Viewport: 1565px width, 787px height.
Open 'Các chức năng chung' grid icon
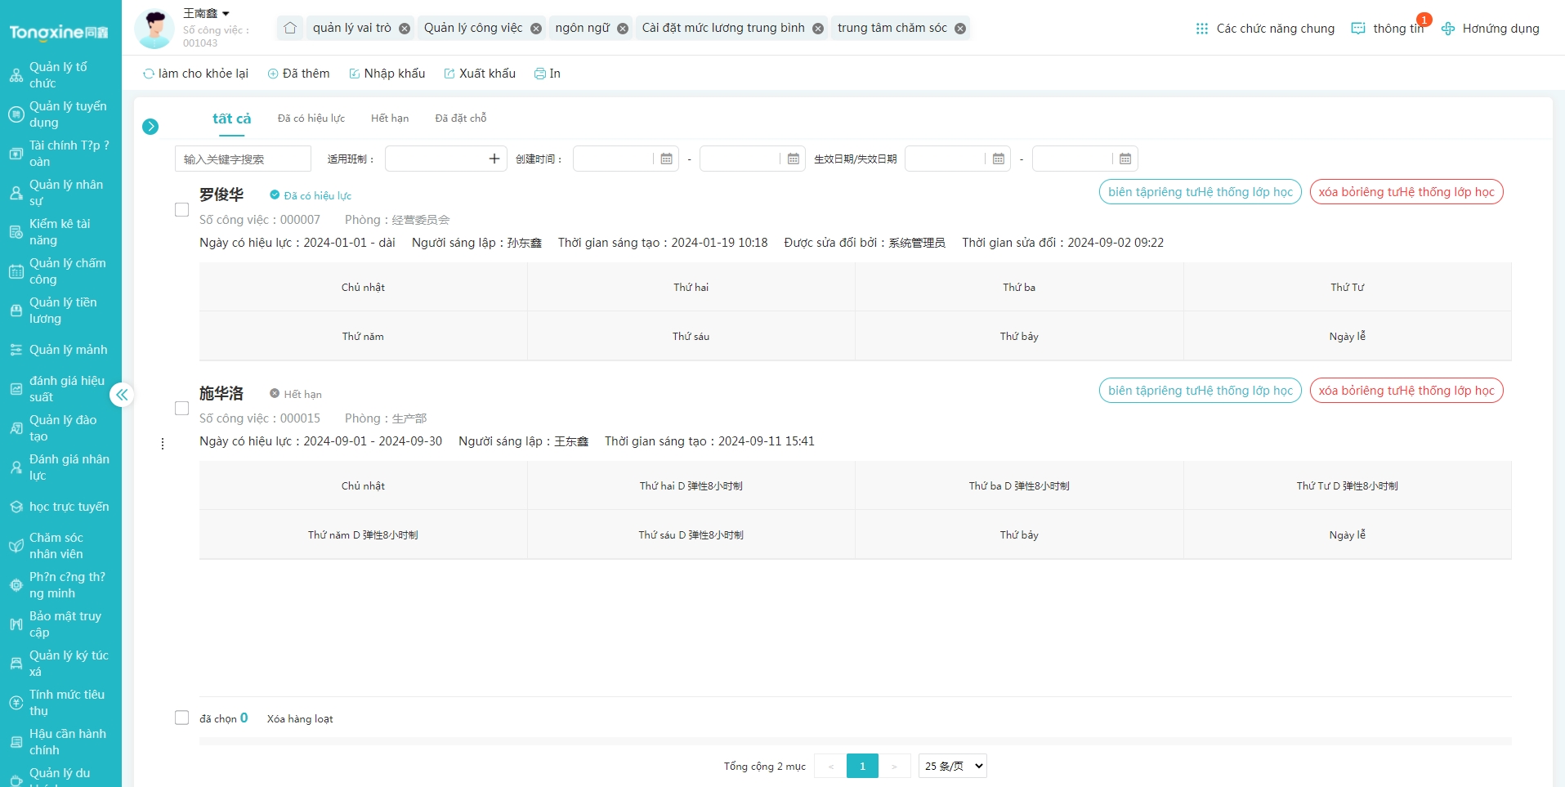click(1201, 29)
